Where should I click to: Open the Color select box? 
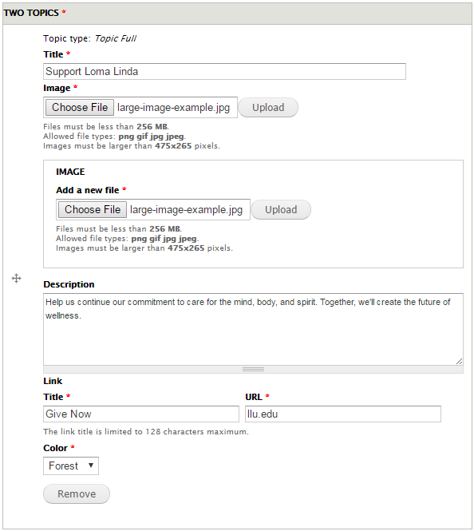click(x=71, y=466)
